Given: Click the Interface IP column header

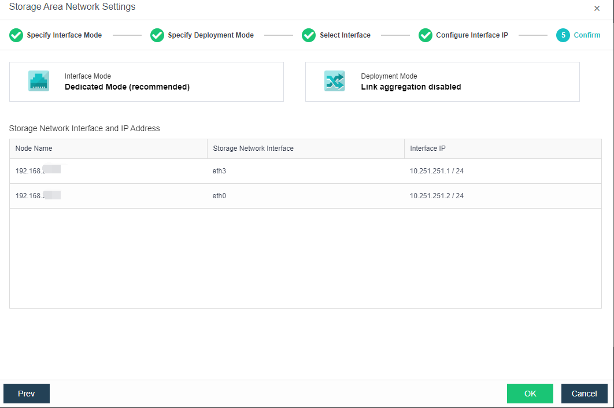Looking at the screenshot, I should pos(428,149).
